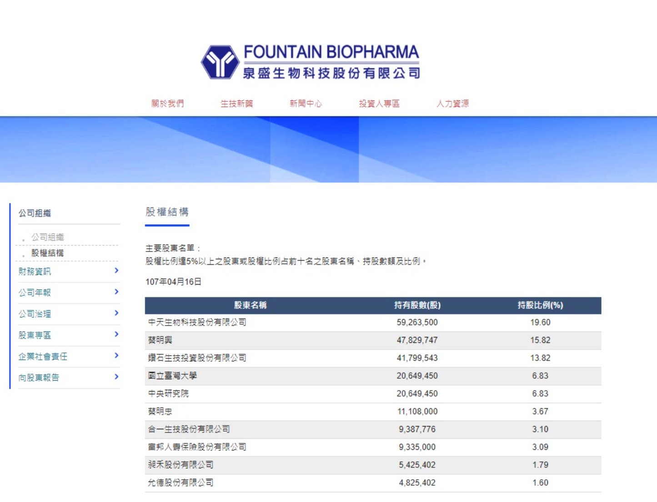Viewport: 657px width, 502px height.
Task: Go to 新聞中心 in top navigation
Action: [x=306, y=104]
